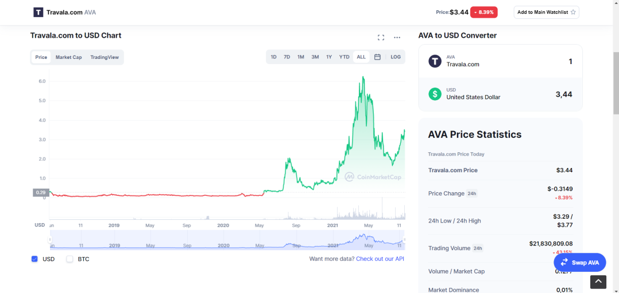The height and width of the screenshot is (293, 619).
Task: Click the fullscreen chart icon
Action: pos(381,37)
